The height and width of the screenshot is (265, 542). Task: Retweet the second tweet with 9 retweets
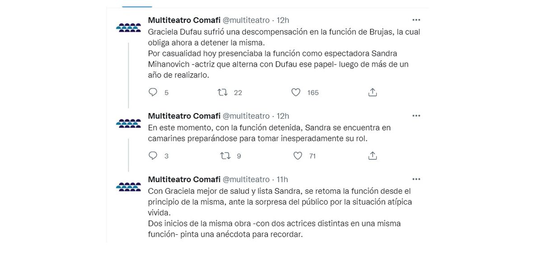(224, 156)
